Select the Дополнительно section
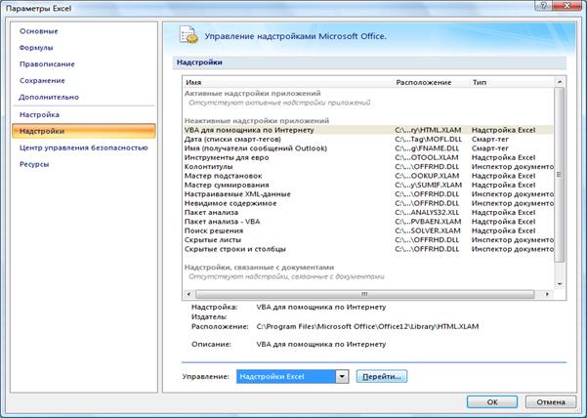Screen dimensions: 587x418 (49, 97)
